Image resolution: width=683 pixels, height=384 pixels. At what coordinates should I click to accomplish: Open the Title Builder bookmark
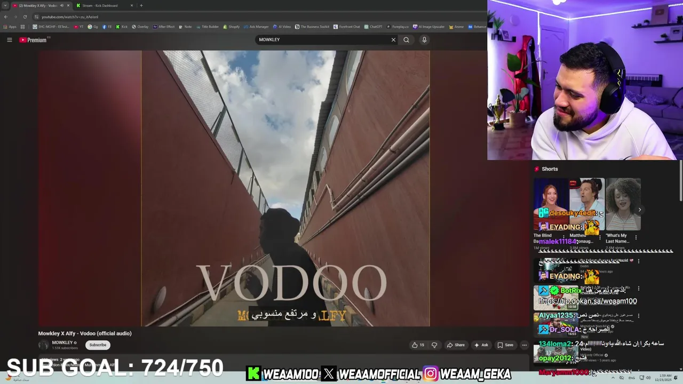point(207,27)
